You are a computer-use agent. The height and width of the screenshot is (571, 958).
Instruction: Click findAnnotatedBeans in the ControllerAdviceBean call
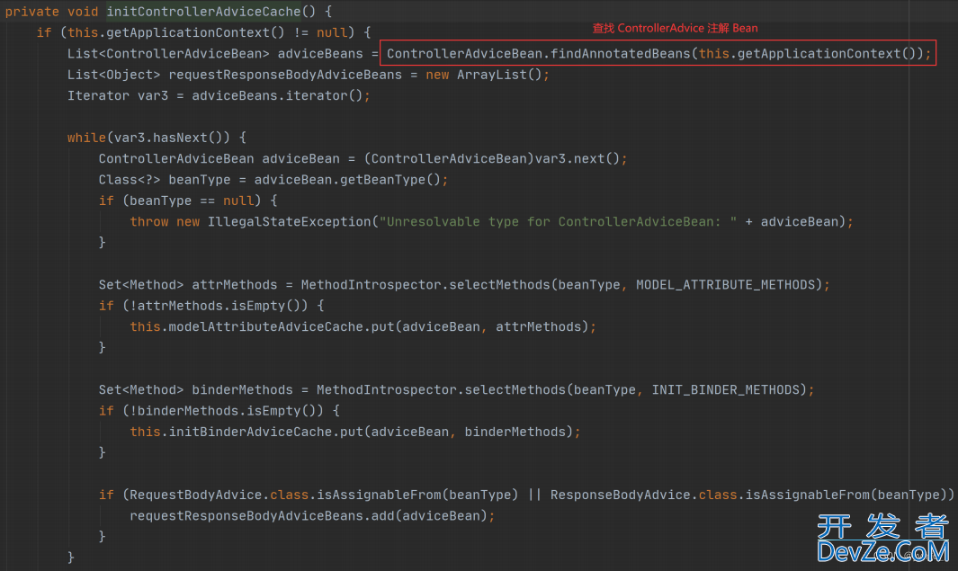pyautogui.click(x=620, y=54)
